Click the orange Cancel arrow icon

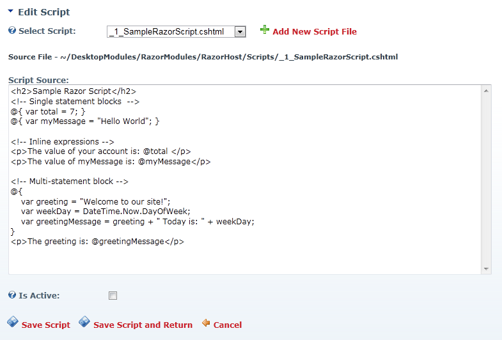[206, 323]
